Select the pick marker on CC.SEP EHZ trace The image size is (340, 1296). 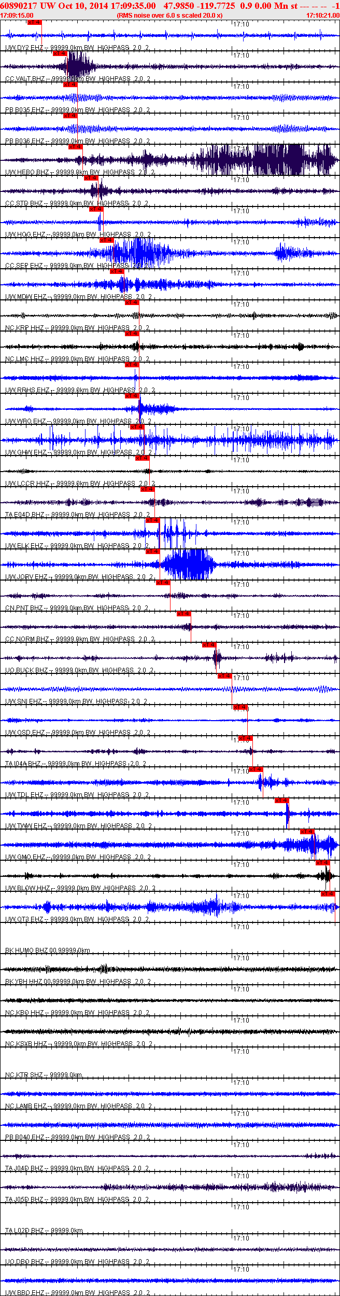pos(107,240)
